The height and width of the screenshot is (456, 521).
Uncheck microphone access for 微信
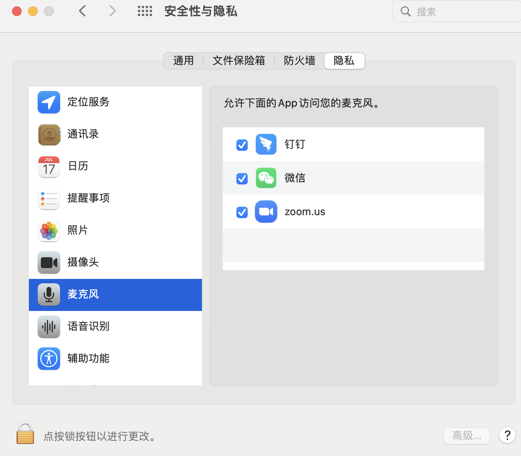(x=242, y=178)
